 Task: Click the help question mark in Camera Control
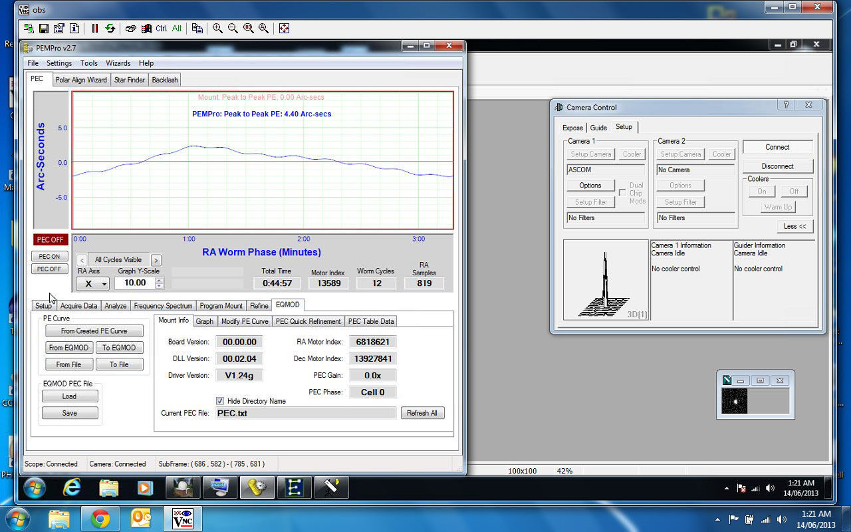pyautogui.click(x=786, y=105)
